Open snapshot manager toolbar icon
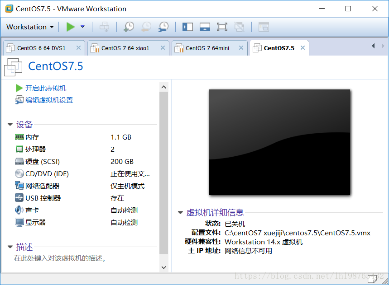 tap(163, 27)
